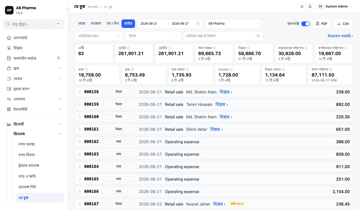Select the গতকাল date tab

click(x=96, y=24)
